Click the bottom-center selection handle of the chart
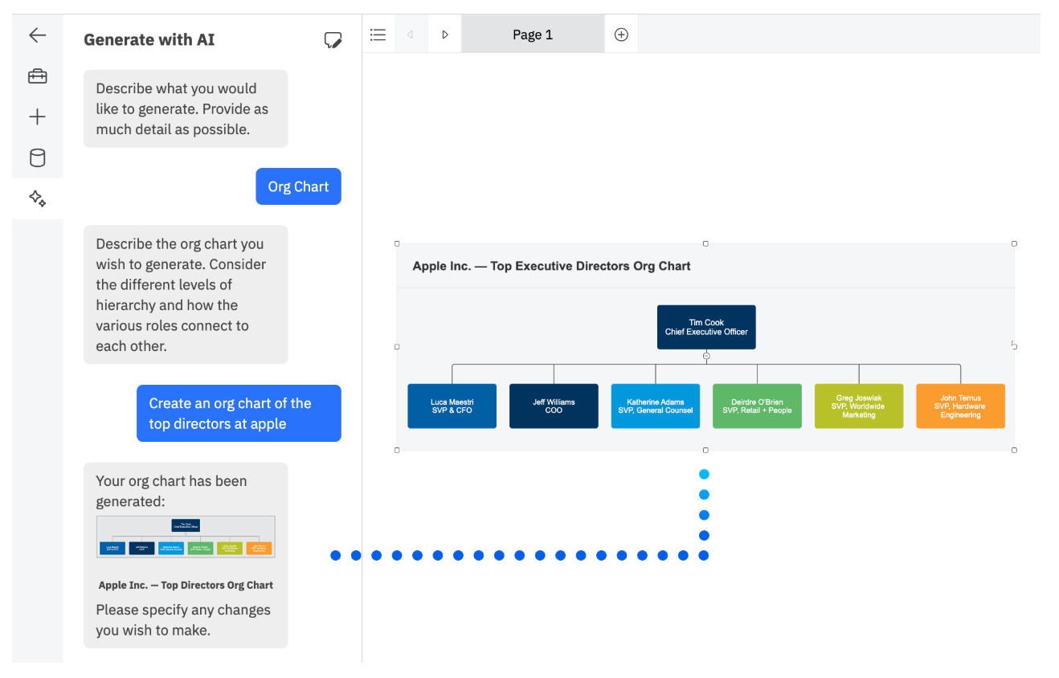1059x678 pixels. click(705, 450)
